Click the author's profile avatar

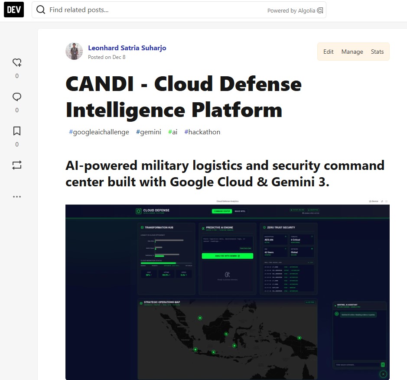74,52
